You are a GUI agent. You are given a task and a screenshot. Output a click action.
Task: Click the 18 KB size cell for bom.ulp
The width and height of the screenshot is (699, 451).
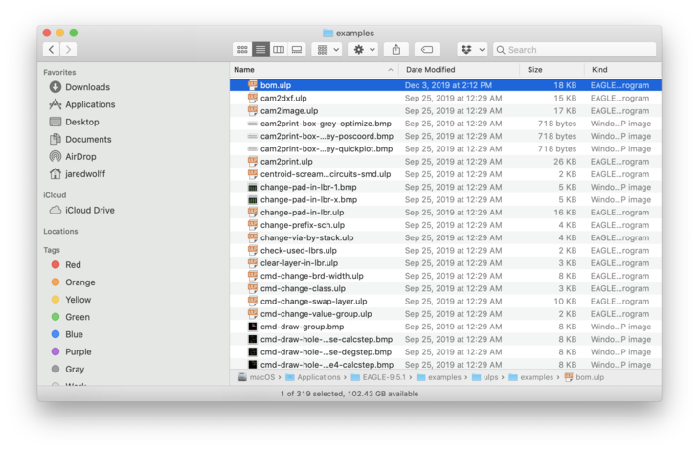pyautogui.click(x=565, y=85)
